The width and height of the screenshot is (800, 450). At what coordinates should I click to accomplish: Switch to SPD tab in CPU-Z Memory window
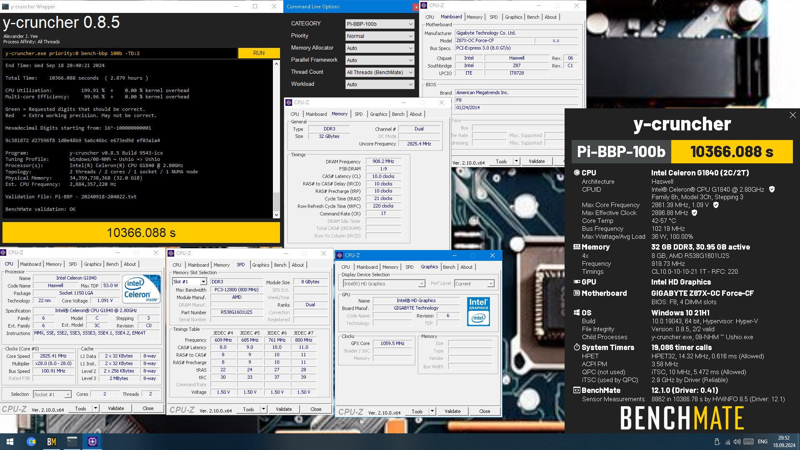[359, 114]
